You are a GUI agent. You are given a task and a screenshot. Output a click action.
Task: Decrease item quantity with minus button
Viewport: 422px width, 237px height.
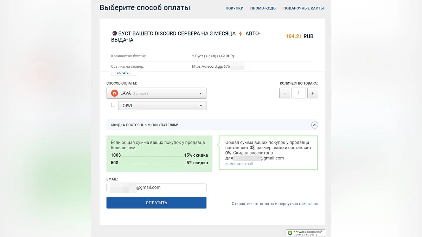click(284, 93)
